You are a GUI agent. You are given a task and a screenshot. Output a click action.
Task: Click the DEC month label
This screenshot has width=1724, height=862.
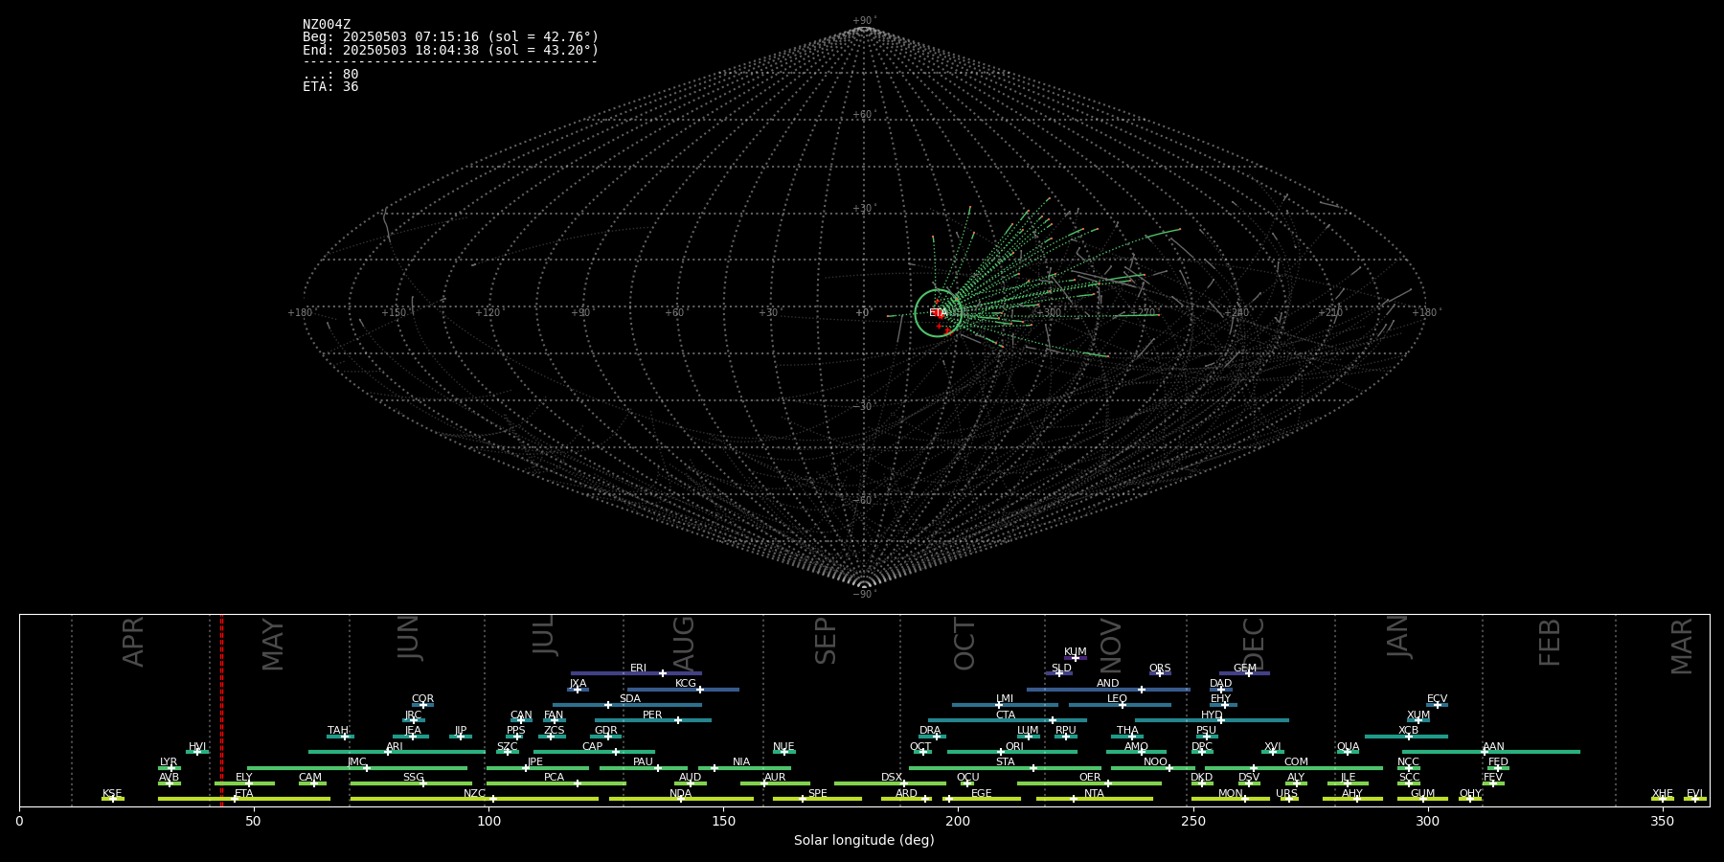[x=1253, y=644]
